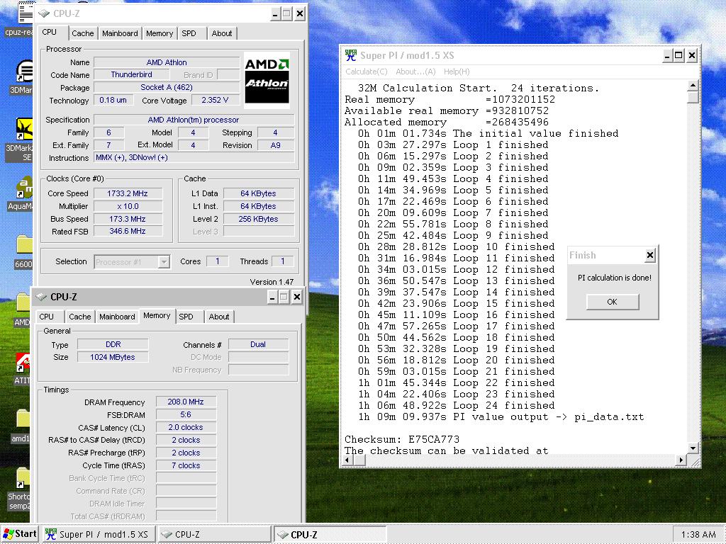Click the Core Voltage value 2.352 V
The width and height of the screenshot is (726, 544).
click(215, 100)
